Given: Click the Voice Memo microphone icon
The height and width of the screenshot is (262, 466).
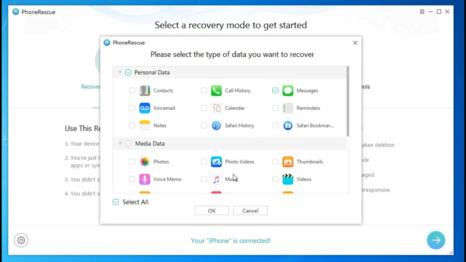Looking at the screenshot, I should 145,179.
